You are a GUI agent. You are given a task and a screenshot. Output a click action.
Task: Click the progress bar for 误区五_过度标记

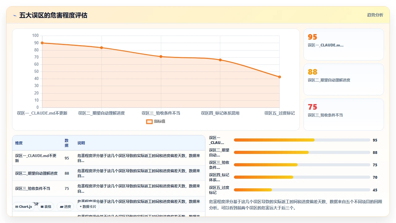point(302,190)
